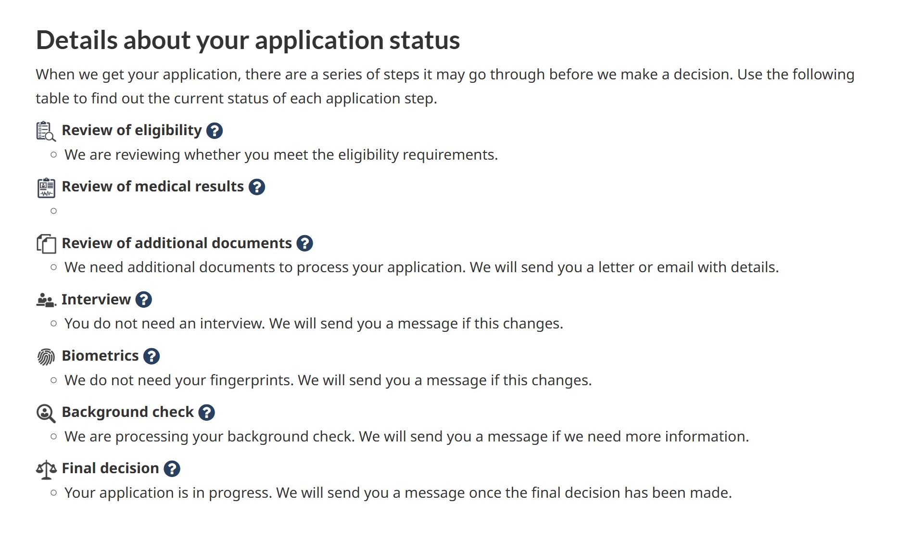898x541 pixels.
Task: Click the fingerprint Biometrics icon
Action: click(46, 357)
